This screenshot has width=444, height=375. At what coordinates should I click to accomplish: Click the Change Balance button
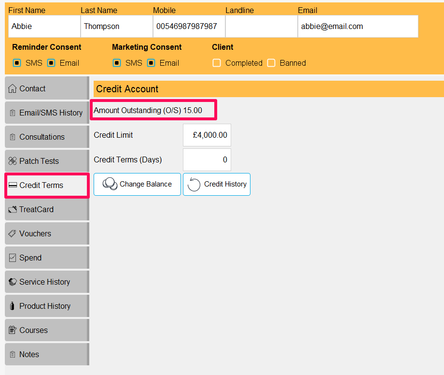138,184
